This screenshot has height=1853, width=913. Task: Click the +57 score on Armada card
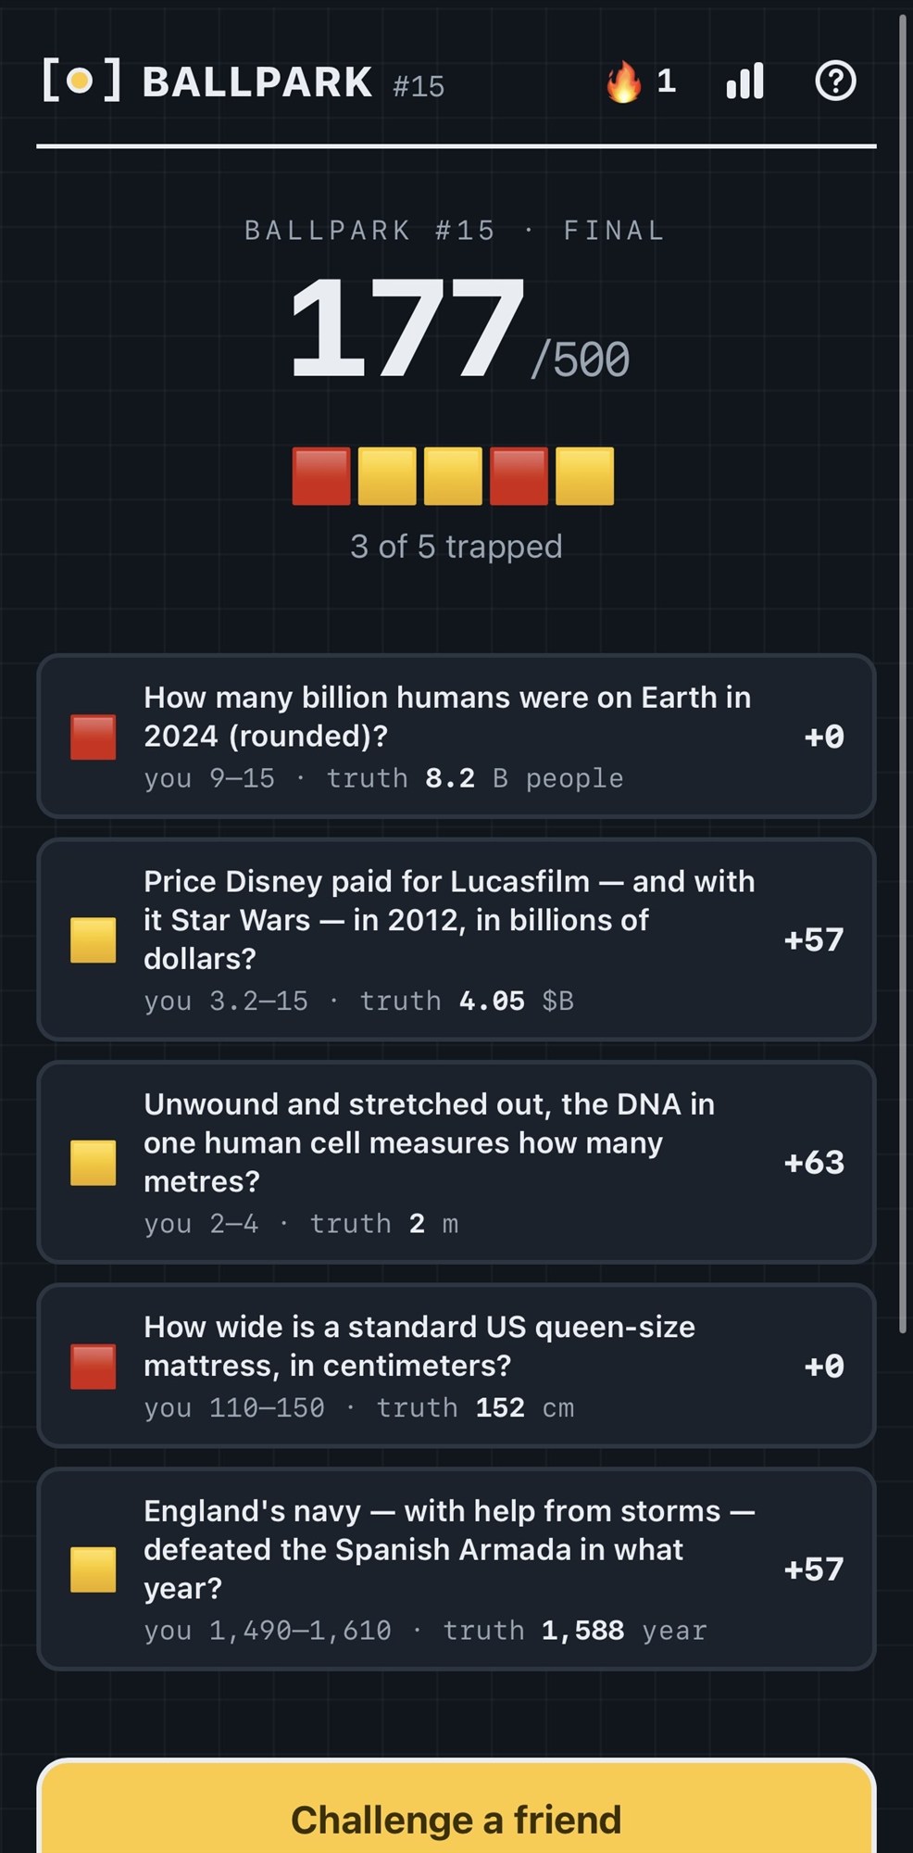tap(814, 1569)
